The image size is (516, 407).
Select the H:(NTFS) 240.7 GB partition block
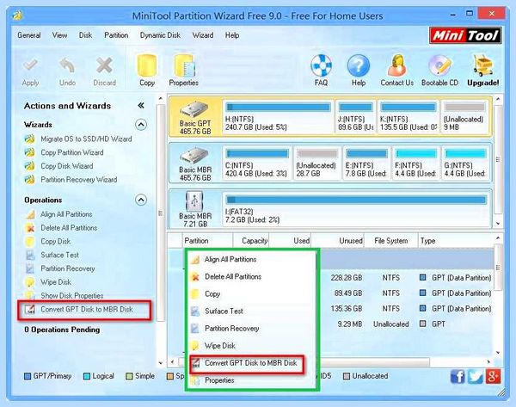278,117
